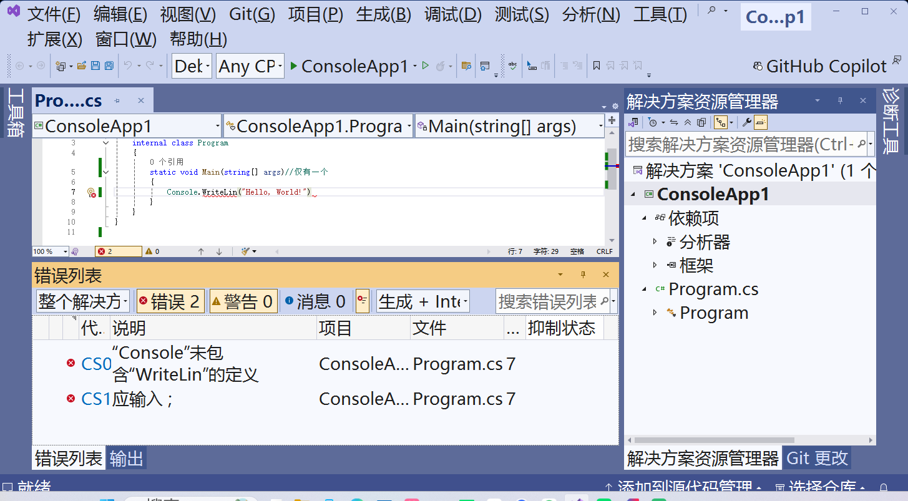The height and width of the screenshot is (501, 908).
Task: Click the 说明 column header
Action: (x=213, y=328)
